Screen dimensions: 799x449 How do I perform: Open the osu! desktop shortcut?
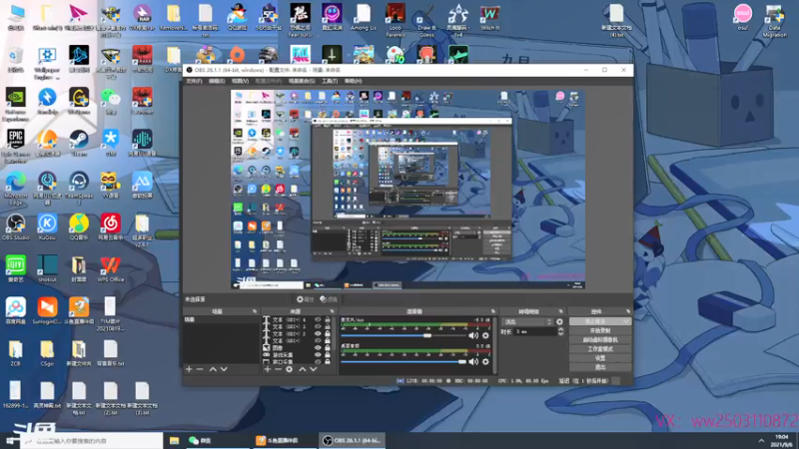742,17
